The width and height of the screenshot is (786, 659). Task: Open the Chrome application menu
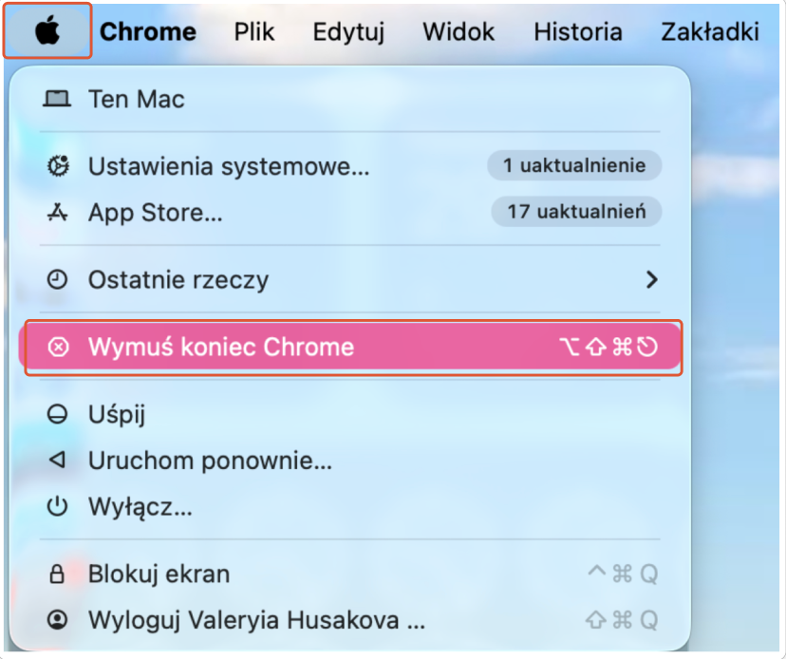(x=148, y=32)
